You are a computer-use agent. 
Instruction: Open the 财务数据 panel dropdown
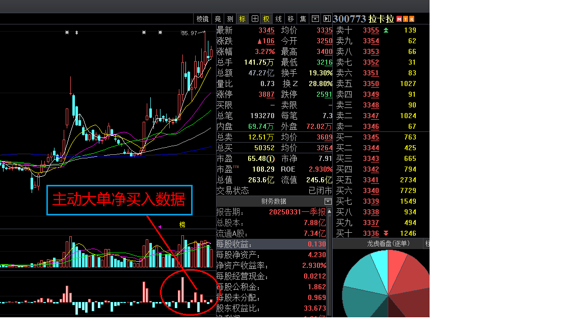[328, 201]
